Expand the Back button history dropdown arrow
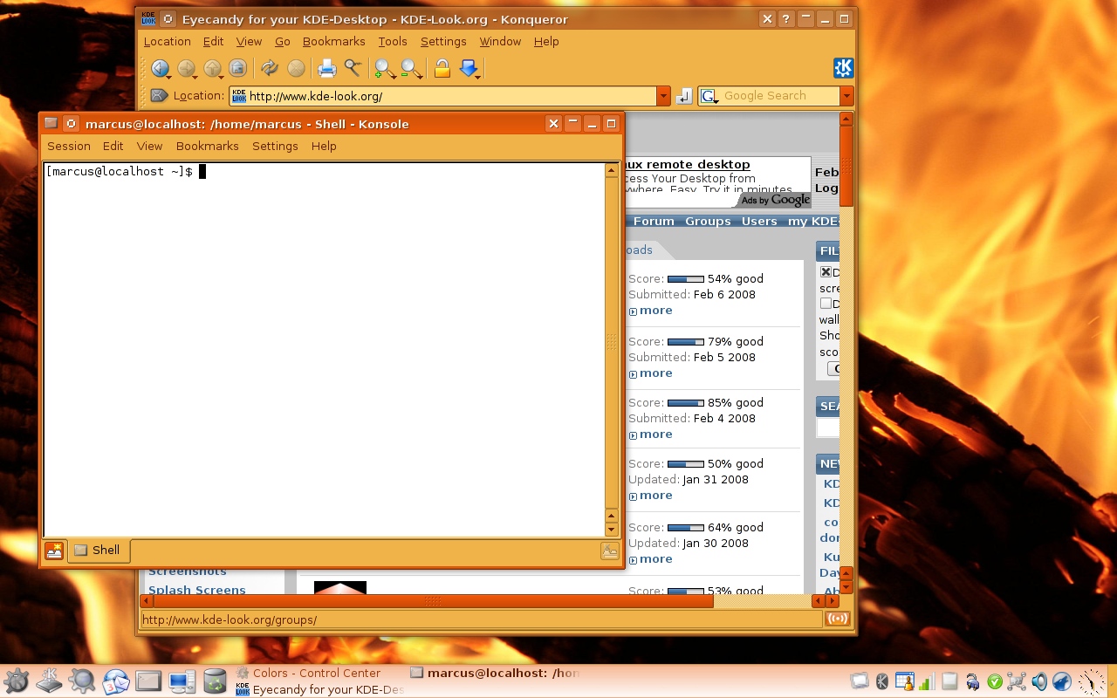This screenshot has height=698, width=1117. (171, 77)
